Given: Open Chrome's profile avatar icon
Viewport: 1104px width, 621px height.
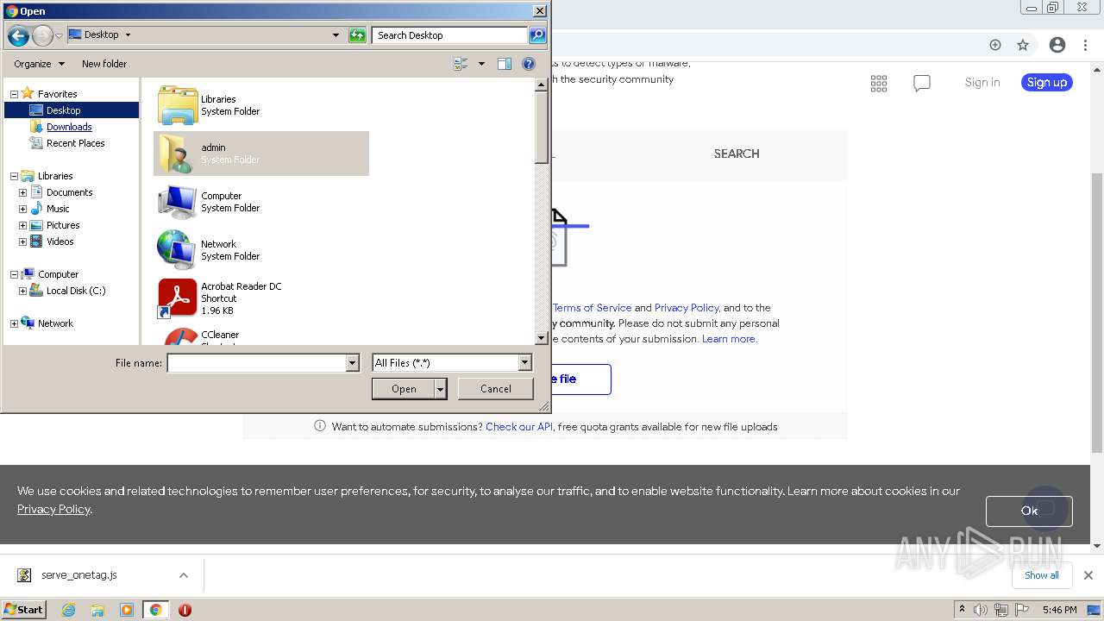Looking at the screenshot, I should [1057, 45].
